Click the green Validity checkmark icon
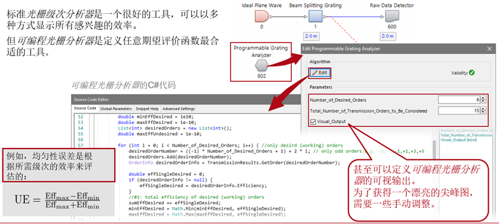The image size is (499, 224). pyautogui.click(x=471, y=72)
